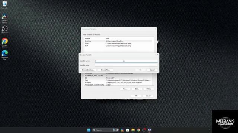238x133 pixels.
Task: Select the OS system variable row
Action: 118,78
